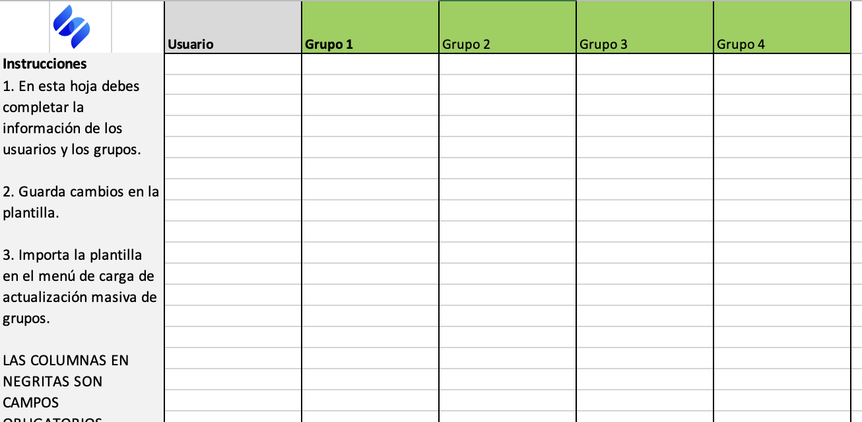Select the Grupo 3 header cell
The height and width of the screenshot is (422, 862).
645,27
